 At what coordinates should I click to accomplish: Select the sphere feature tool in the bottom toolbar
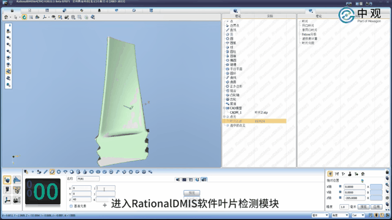pos(72,172)
